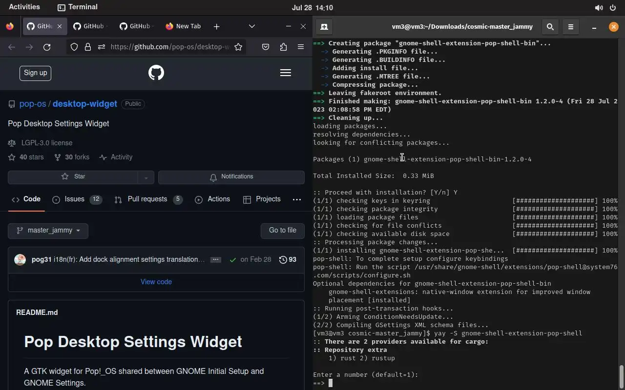
Task: Expand more repository tabs ellipsis
Action: tap(297, 199)
